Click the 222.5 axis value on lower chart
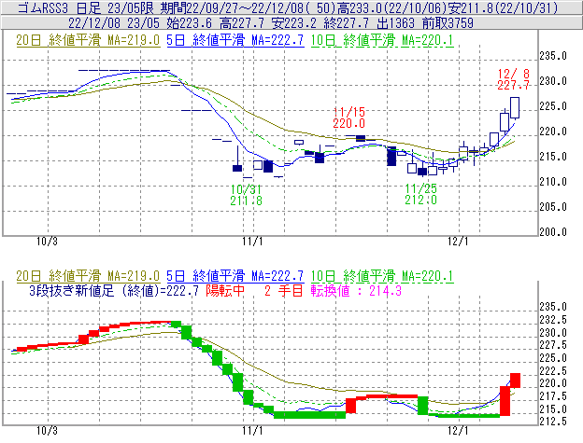Screen dimensions: 583x443 [553, 370]
